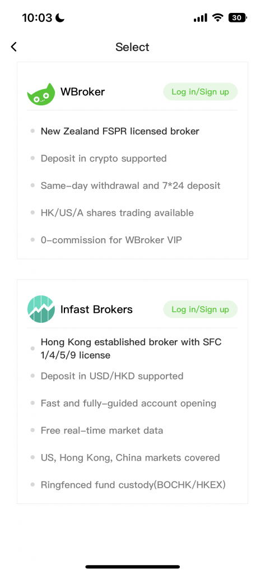Click Infast Brokers Log in/Sign up button
265x574 pixels.
coord(200,309)
